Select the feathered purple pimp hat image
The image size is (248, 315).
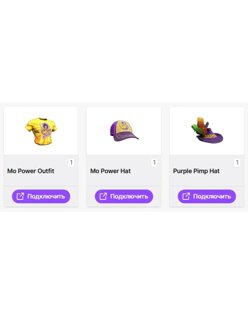click(x=207, y=130)
